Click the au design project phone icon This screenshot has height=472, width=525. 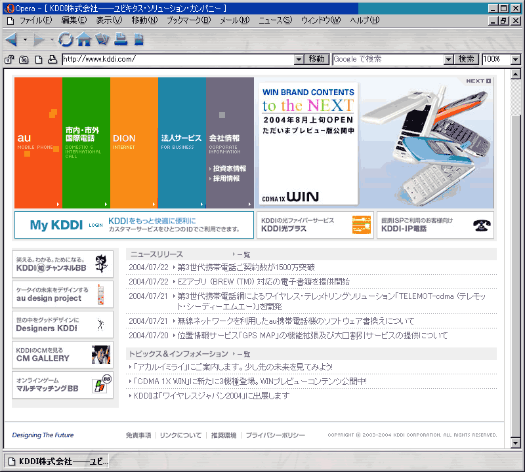pyautogui.click(x=100, y=294)
